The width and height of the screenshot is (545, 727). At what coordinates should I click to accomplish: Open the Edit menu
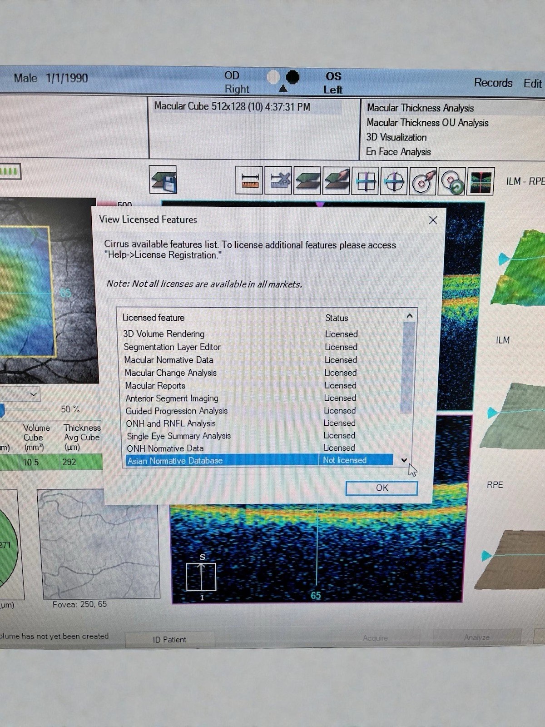(532, 84)
